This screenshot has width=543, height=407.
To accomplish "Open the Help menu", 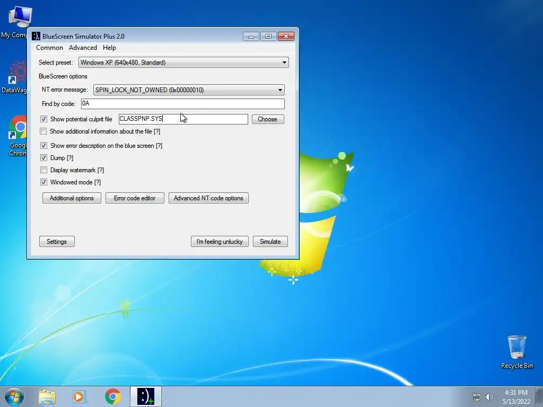I will click(x=109, y=48).
